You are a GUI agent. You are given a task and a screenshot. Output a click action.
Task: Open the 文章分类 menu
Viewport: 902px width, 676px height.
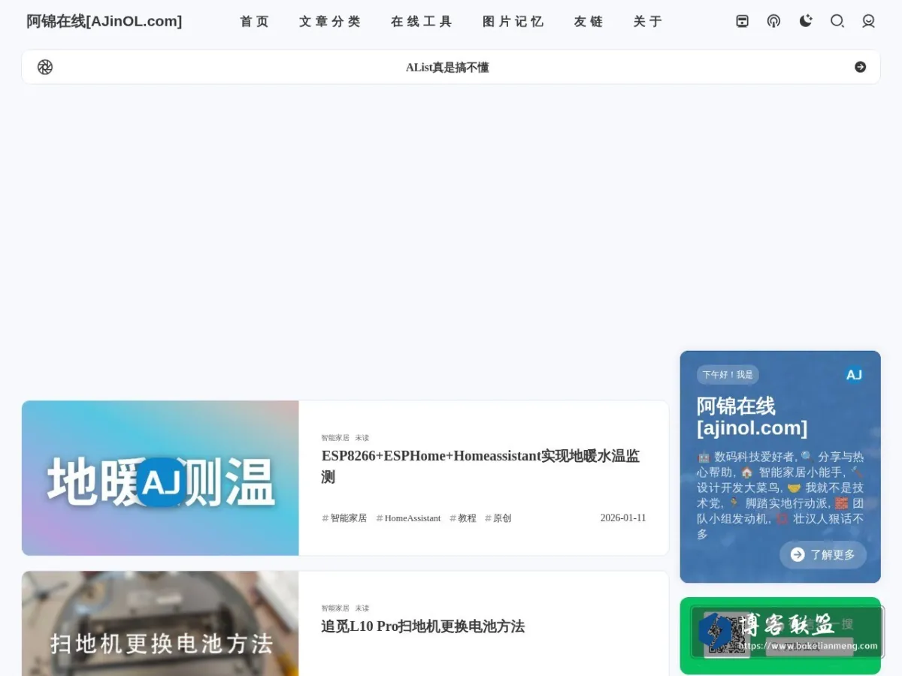[x=330, y=22]
